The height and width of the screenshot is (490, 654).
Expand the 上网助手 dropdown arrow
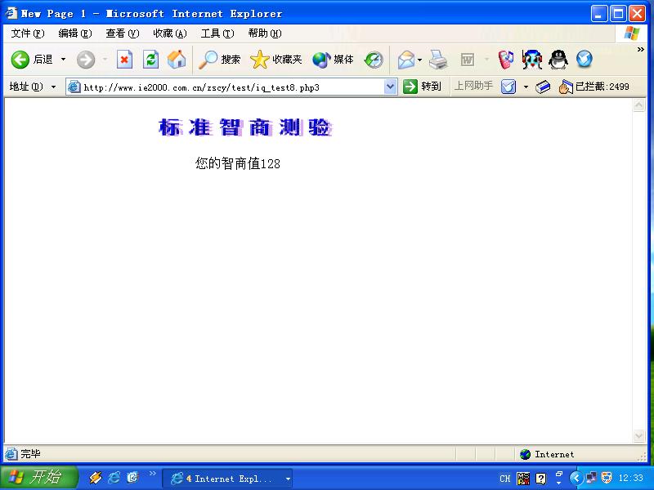(526, 87)
